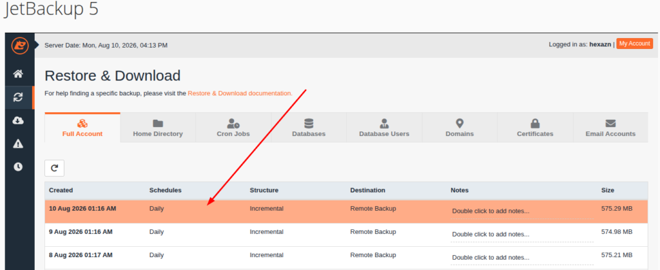The image size is (660, 270).
Task: Switch to the Full Account tab
Action: [82, 128]
